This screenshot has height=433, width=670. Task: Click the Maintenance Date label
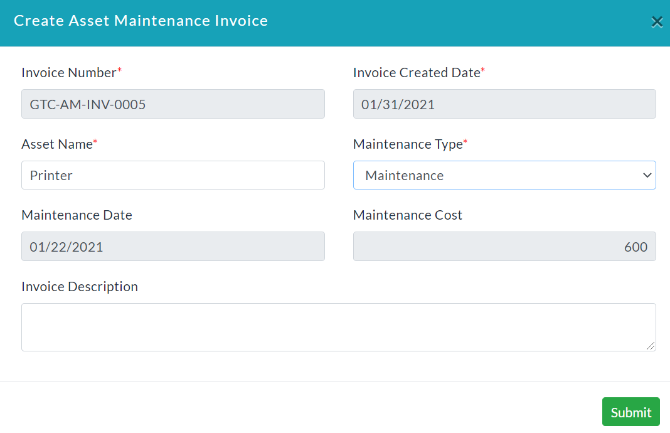pyautogui.click(x=77, y=215)
